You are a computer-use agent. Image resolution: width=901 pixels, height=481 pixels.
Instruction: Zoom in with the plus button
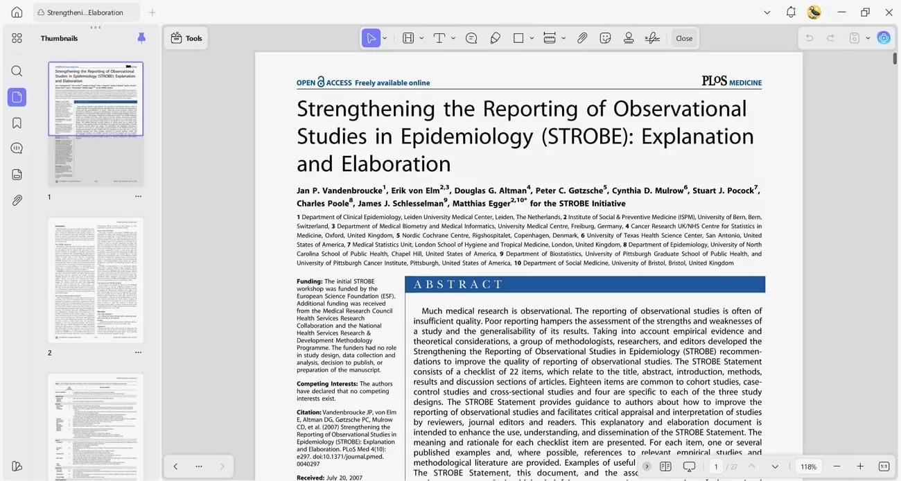(x=860, y=466)
